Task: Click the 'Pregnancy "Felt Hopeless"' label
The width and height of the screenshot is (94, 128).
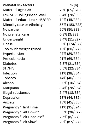Action: click(23, 117)
